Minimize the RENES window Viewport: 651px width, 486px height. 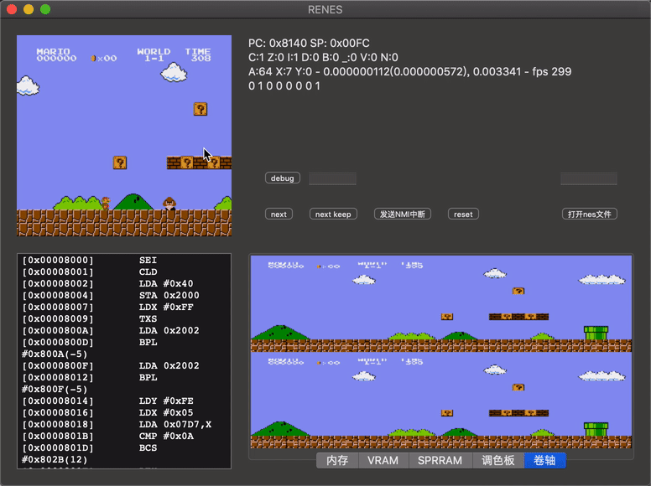(x=29, y=9)
